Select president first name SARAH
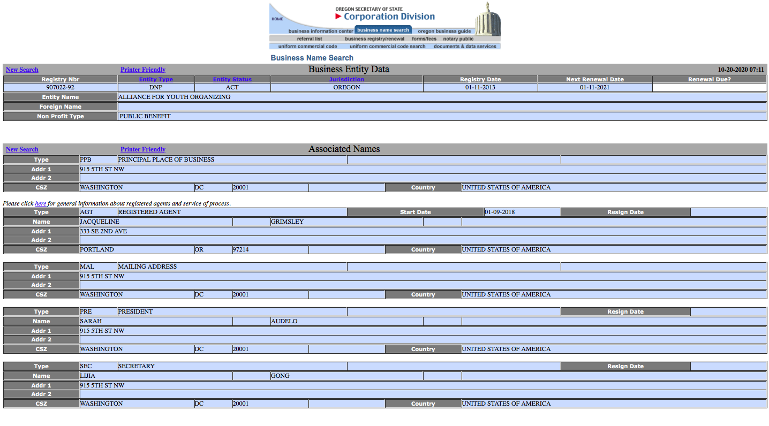This screenshot has width=769, height=426. pos(91,321)
